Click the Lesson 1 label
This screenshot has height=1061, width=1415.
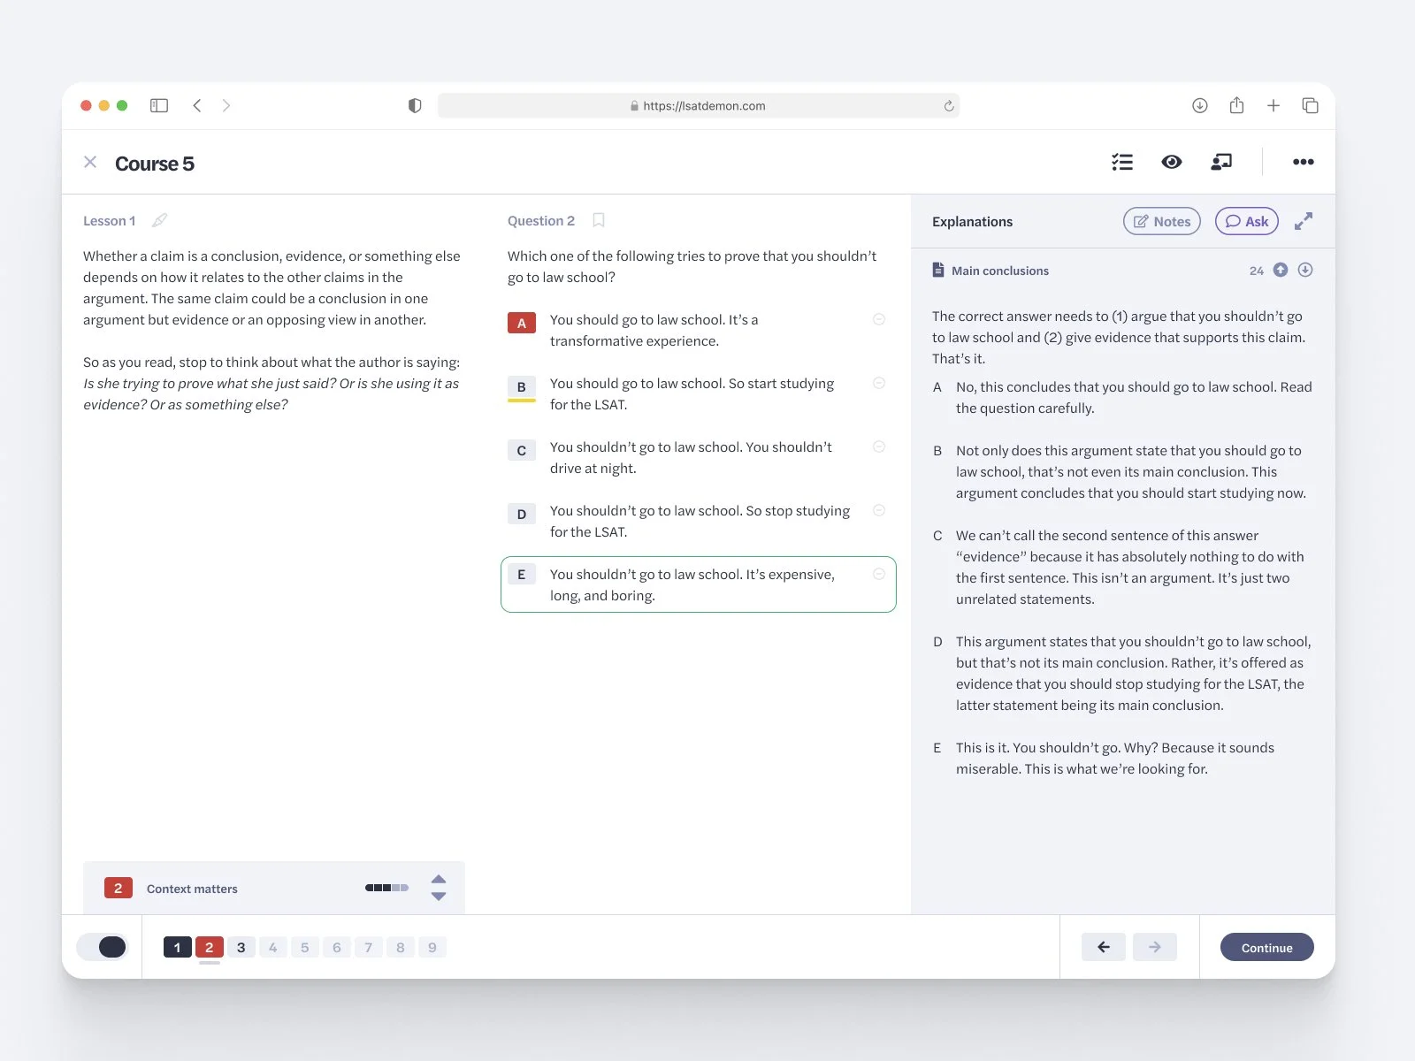(x=110, y=221)
